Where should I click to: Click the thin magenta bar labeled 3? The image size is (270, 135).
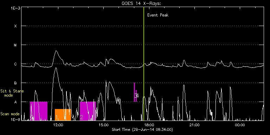click(135, 92)
